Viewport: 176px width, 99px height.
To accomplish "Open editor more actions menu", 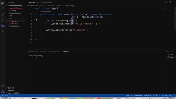I will click(x=174, y=2).
